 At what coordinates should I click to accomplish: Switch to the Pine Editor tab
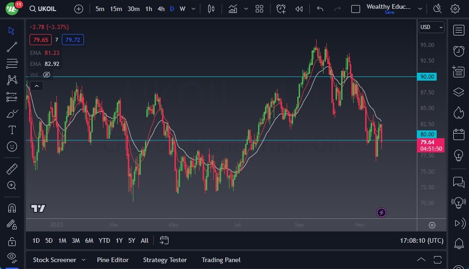tap(113, 259)
